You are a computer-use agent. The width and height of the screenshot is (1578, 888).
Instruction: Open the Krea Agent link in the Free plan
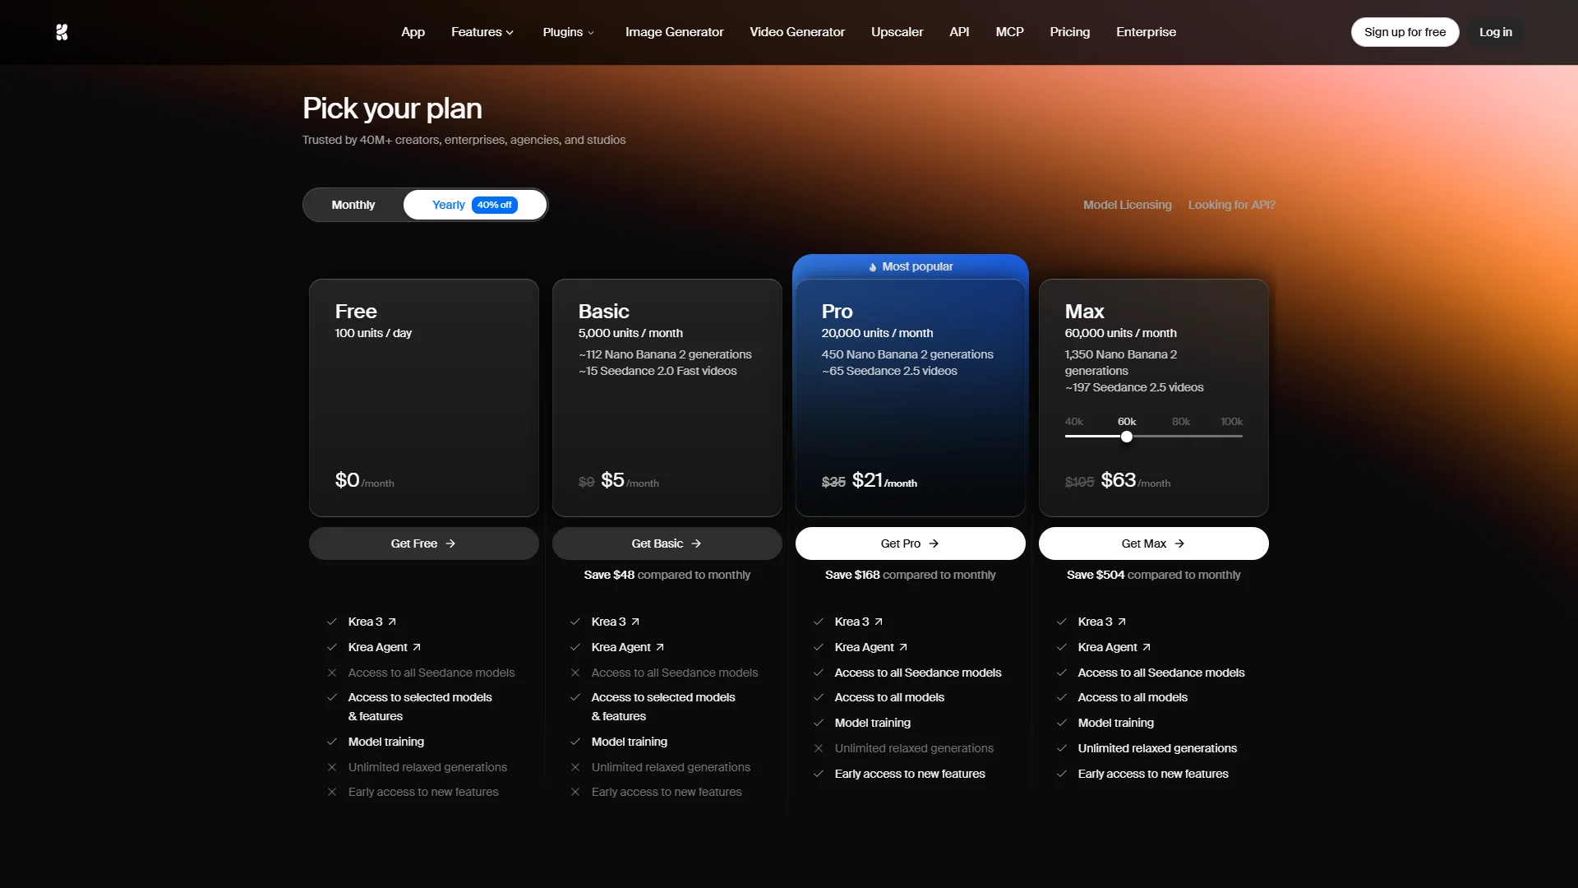coord(385,647)
